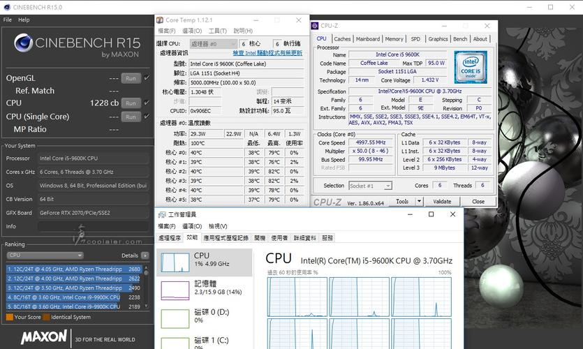Open the Ranking CPU dropdown

[x=45, y=255]
